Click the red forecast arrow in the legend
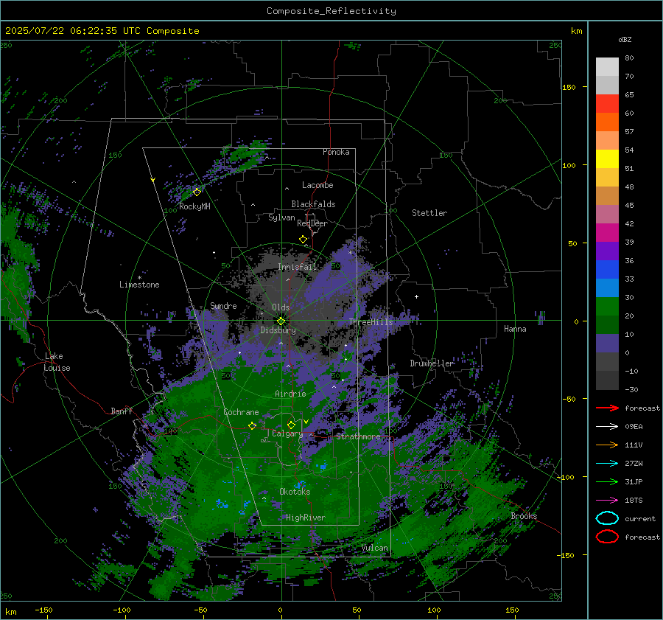Screen dimensions: 663x620 [607, 408]
